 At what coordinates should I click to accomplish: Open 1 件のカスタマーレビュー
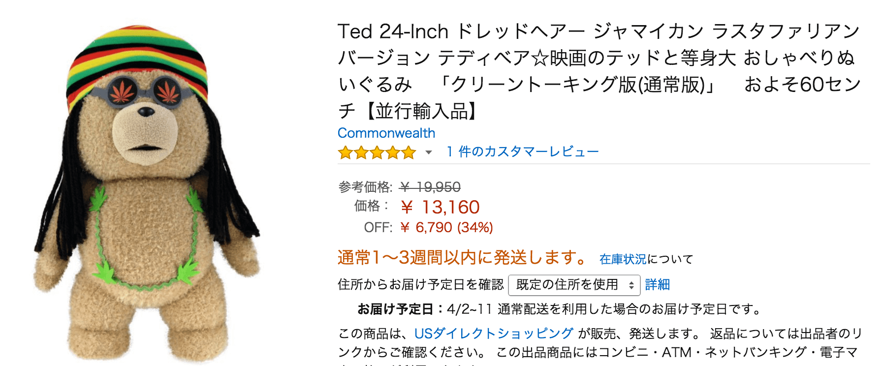(519, 152)
